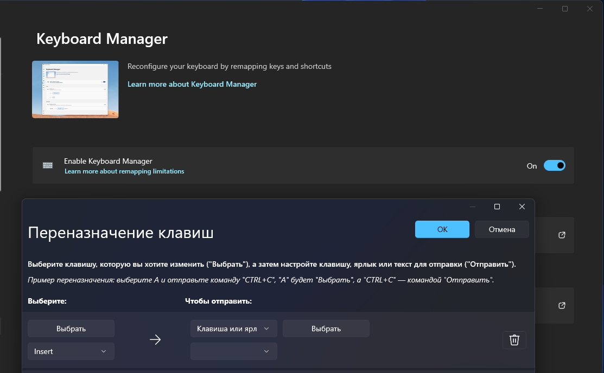Click the arrow icon between the mapping columns
The height and width of the screenshot is (373, 604).
[x=155, y=339]
